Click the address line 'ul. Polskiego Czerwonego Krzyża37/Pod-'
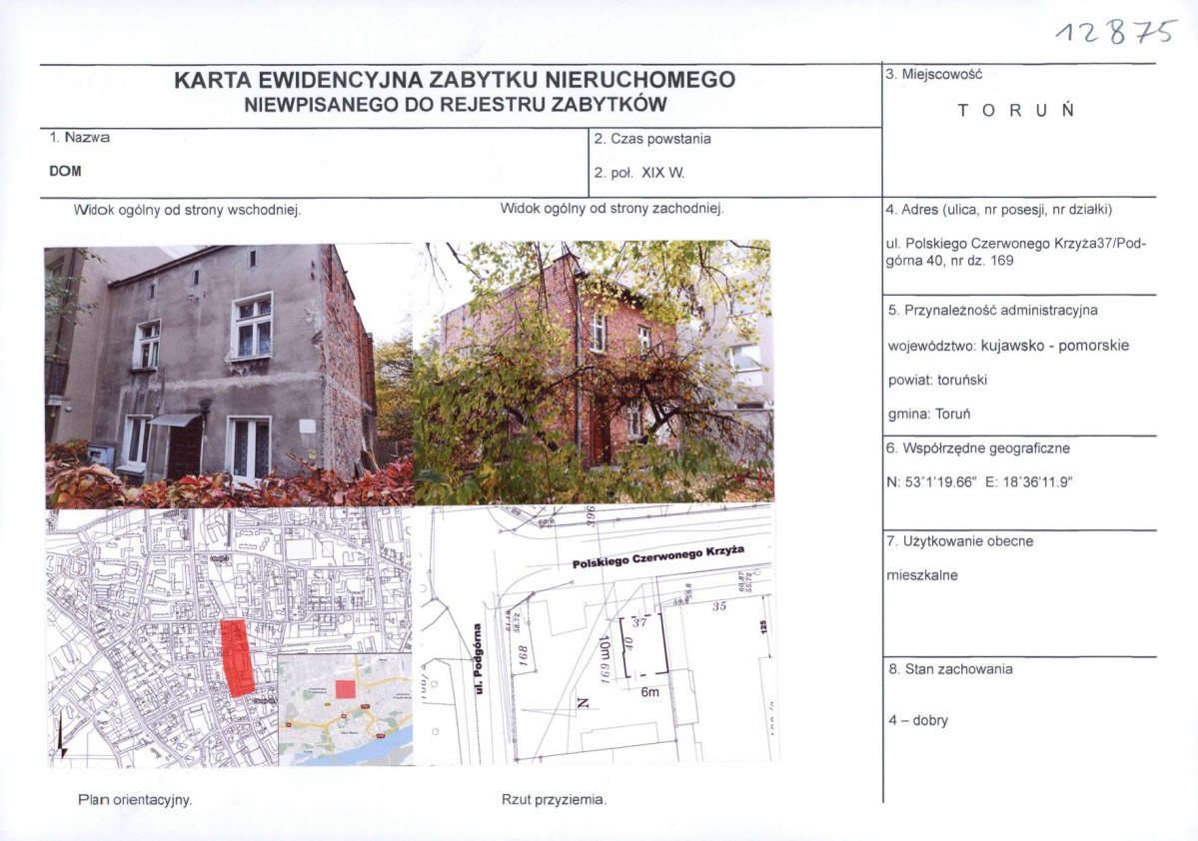The height and width of the screenshot is (841, 1198). (x=1016, y=244)
